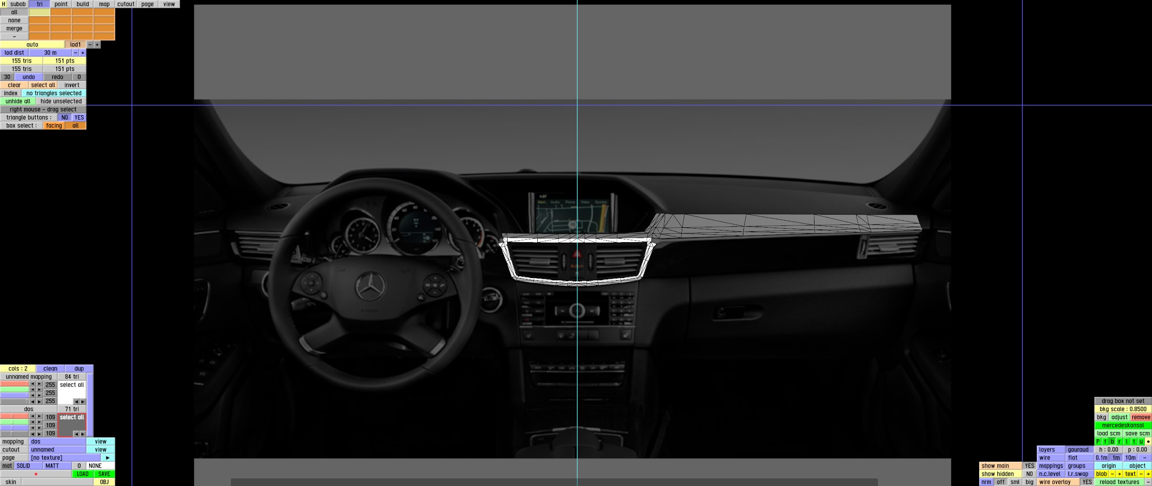The height and width of the screenshot is (486, 1152).
Task: Open the mapping dos name field
Action: coord(58,441)
